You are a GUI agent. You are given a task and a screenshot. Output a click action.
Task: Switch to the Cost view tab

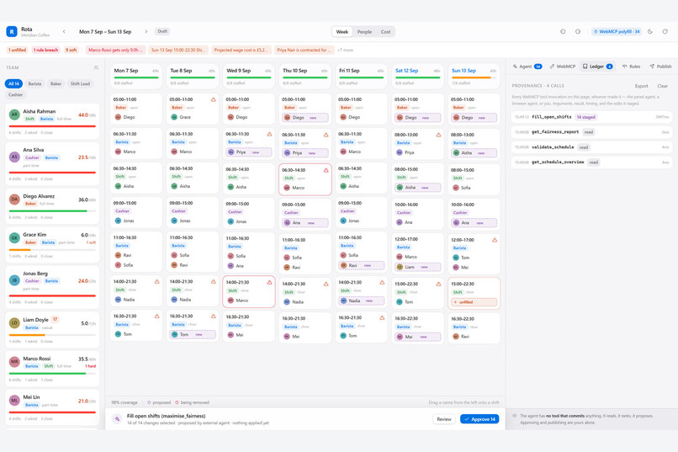click(385, 32)
